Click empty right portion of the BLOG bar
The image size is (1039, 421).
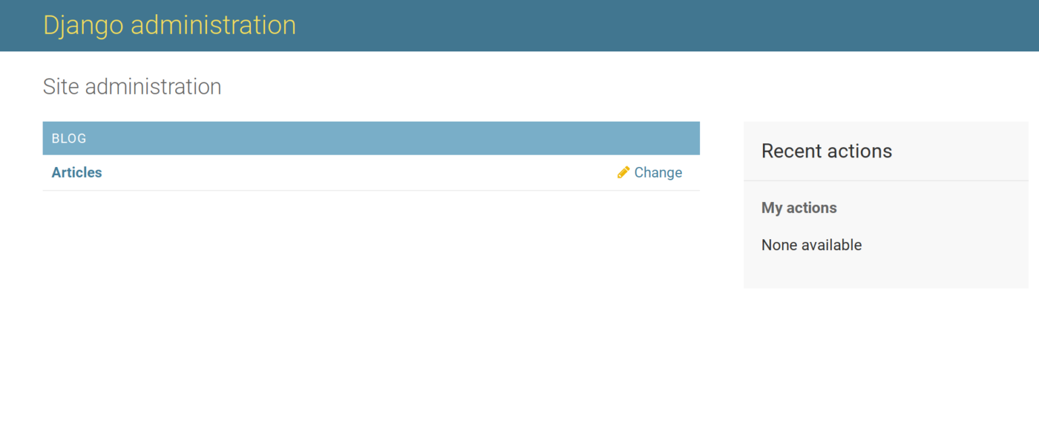[x=474, y=139]
